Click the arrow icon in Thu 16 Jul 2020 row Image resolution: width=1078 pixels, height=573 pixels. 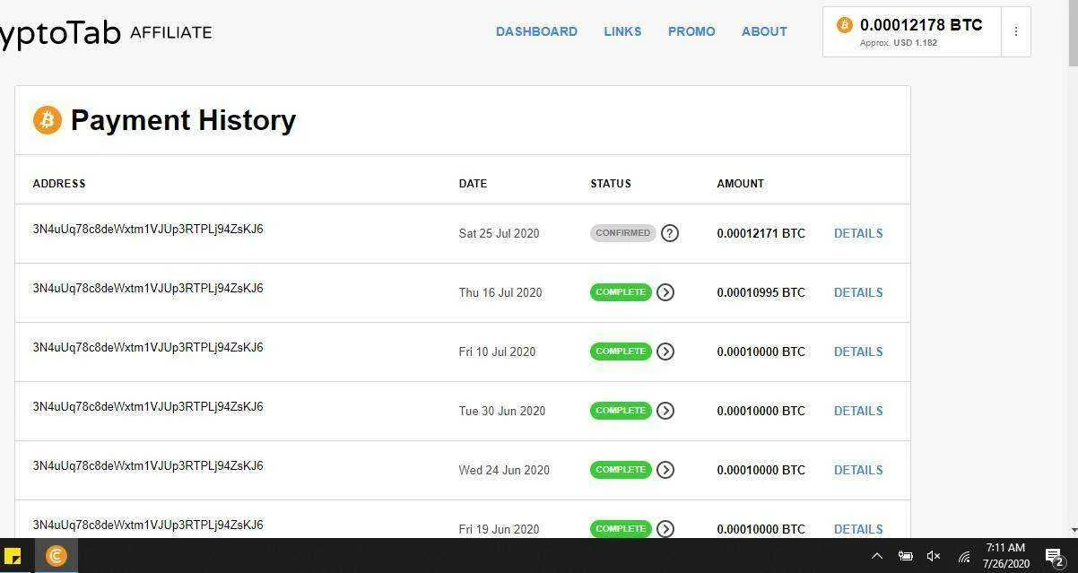(x=665, y=292)
